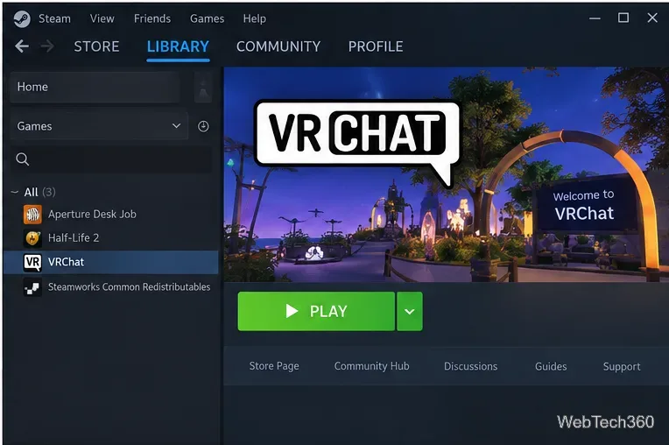The image size is (669, 445).
Task: Click the VRChat game icon in list
Action: tap(32, 262)
